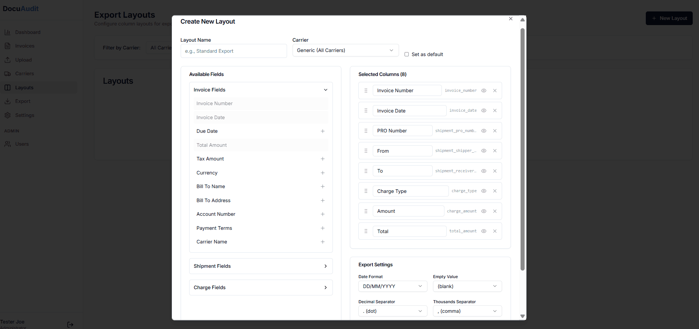Edit the PRO Number column label field

(x=402, y=131)
